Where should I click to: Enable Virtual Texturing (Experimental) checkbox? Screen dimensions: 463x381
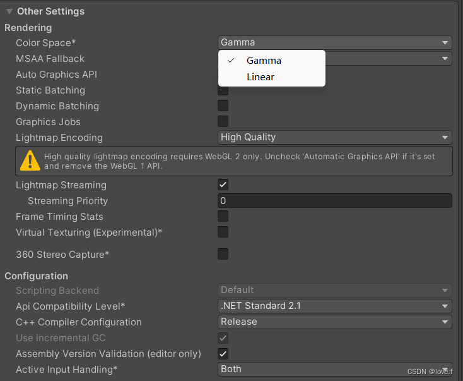223,232
